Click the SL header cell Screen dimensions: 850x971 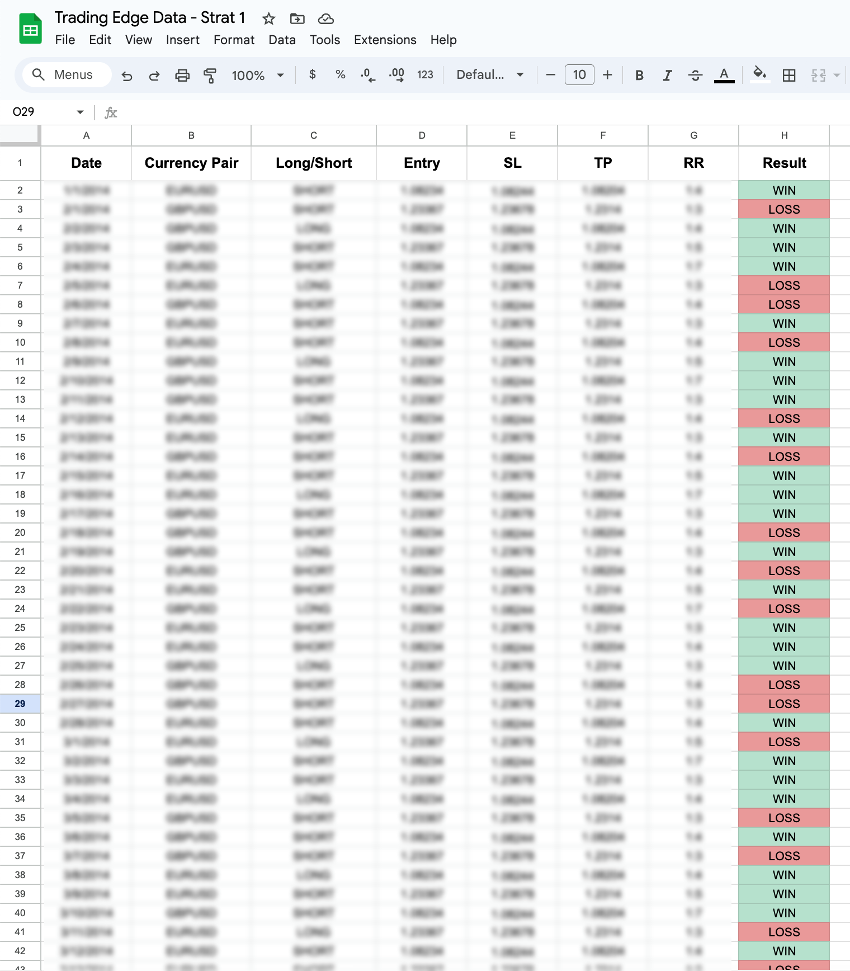[x=512, y=163]
